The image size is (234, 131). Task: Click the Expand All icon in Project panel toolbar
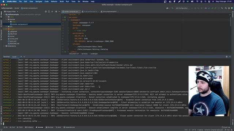coord(49,11)
